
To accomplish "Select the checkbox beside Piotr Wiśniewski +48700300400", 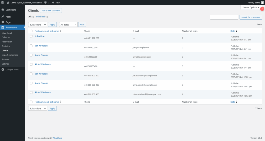I will [31, 64].
